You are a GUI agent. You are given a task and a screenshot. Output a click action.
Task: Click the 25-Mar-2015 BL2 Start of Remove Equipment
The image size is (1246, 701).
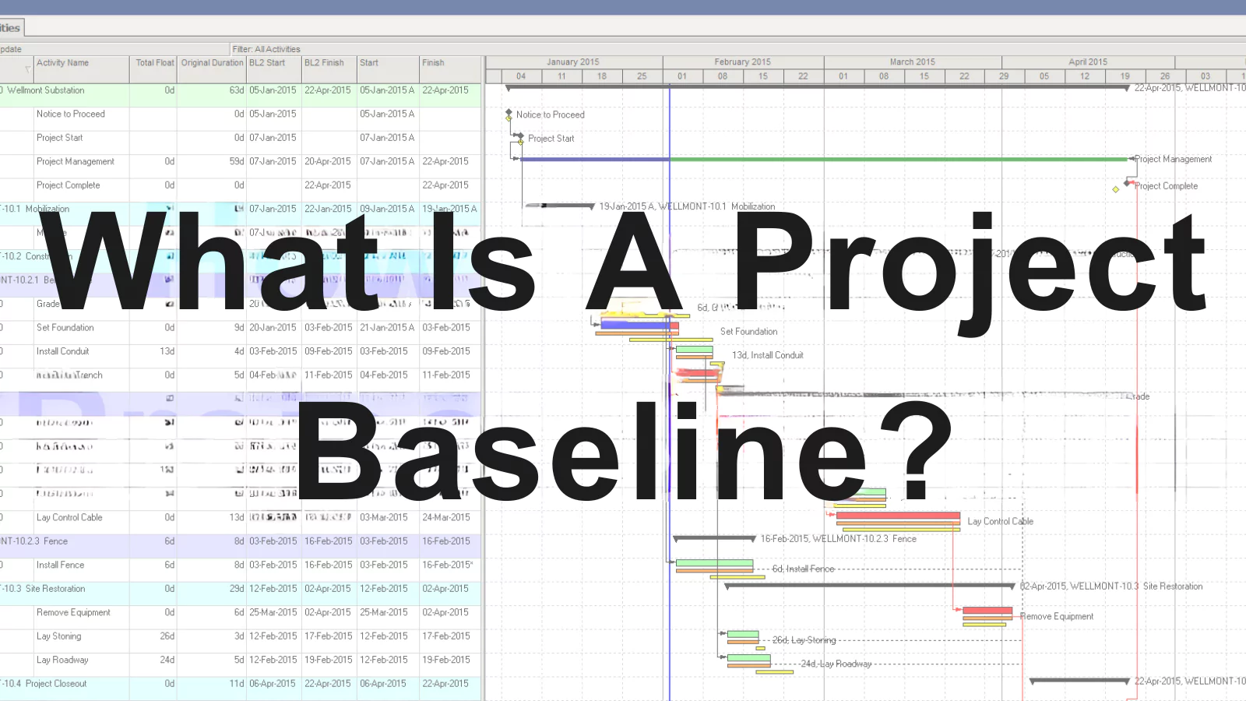tap(273, 613)
